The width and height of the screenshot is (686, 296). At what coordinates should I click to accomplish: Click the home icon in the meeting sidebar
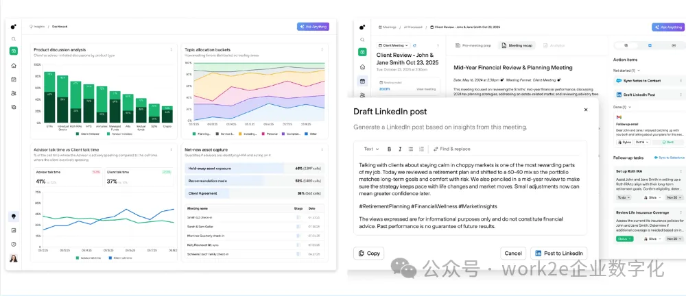click(362, 67)
